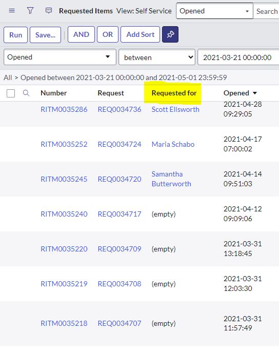279x352 pixels.
Task: Open the Maria Schabo user link
Action: click(173, 144)
